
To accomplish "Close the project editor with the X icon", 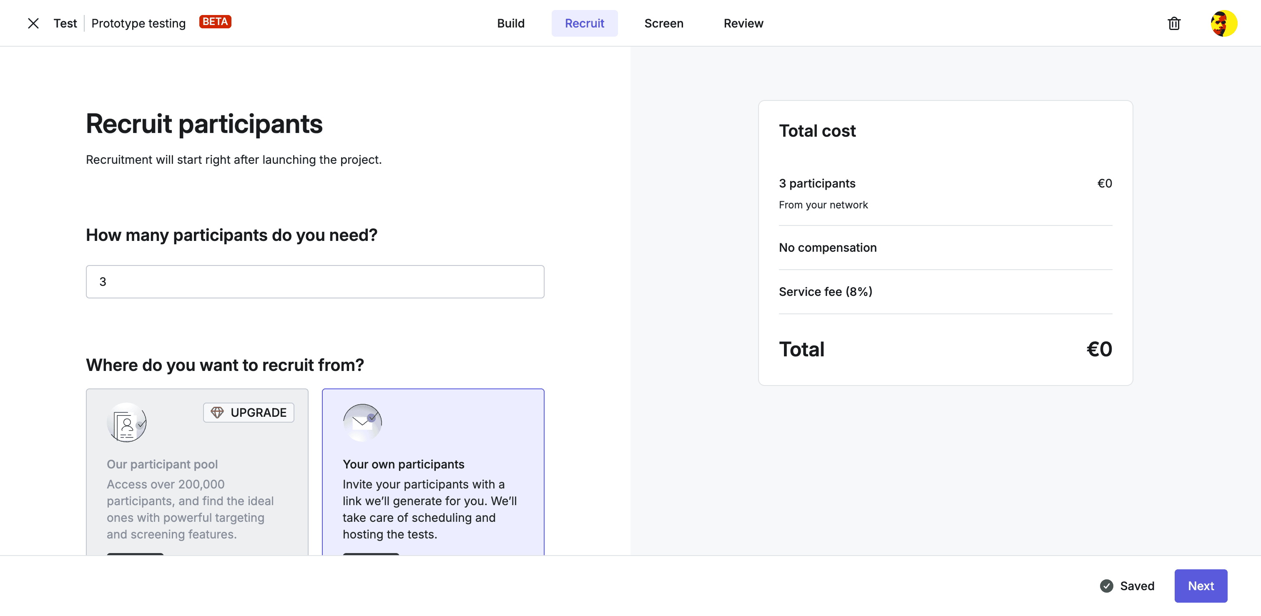I will (x=33, y=23).
